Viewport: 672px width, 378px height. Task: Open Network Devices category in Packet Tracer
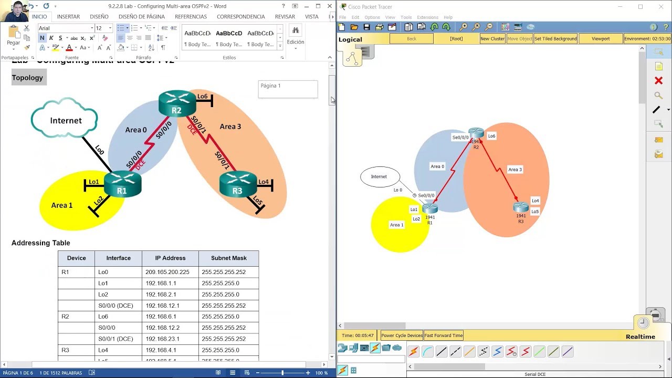click(342, 348)
